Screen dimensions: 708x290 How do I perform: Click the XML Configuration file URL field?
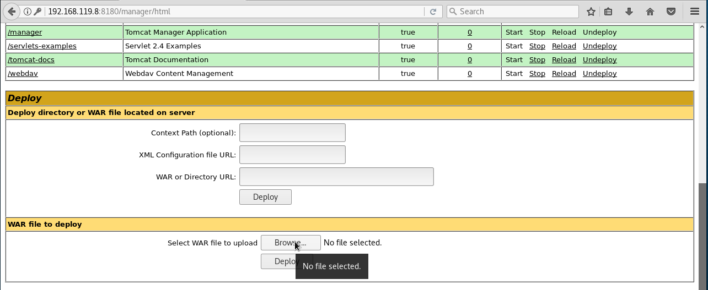(x=292, y=155)
